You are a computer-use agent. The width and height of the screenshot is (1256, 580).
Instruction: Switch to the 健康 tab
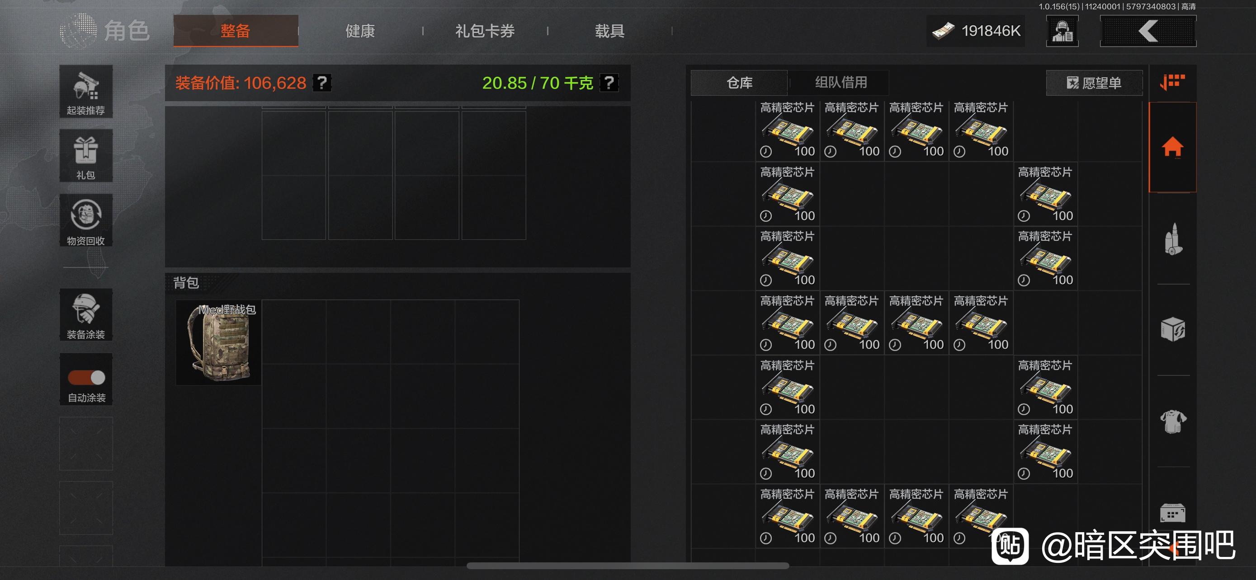click(360, 31)
